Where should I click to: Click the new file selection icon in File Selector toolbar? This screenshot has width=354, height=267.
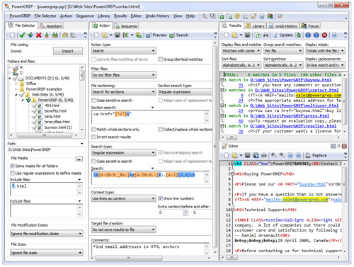pyautogui.click(x=12, y=35)
